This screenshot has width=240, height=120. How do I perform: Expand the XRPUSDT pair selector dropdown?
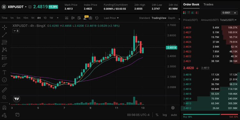click(x=26, y=7)
